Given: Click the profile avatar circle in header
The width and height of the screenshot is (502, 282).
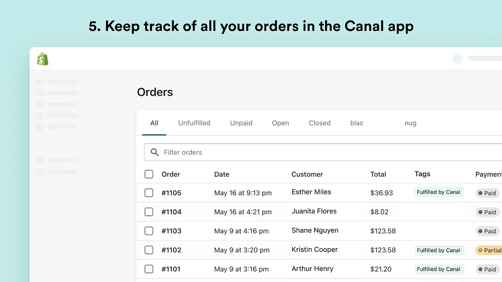Looking at the screenshot, I should [x=458, y=59].
